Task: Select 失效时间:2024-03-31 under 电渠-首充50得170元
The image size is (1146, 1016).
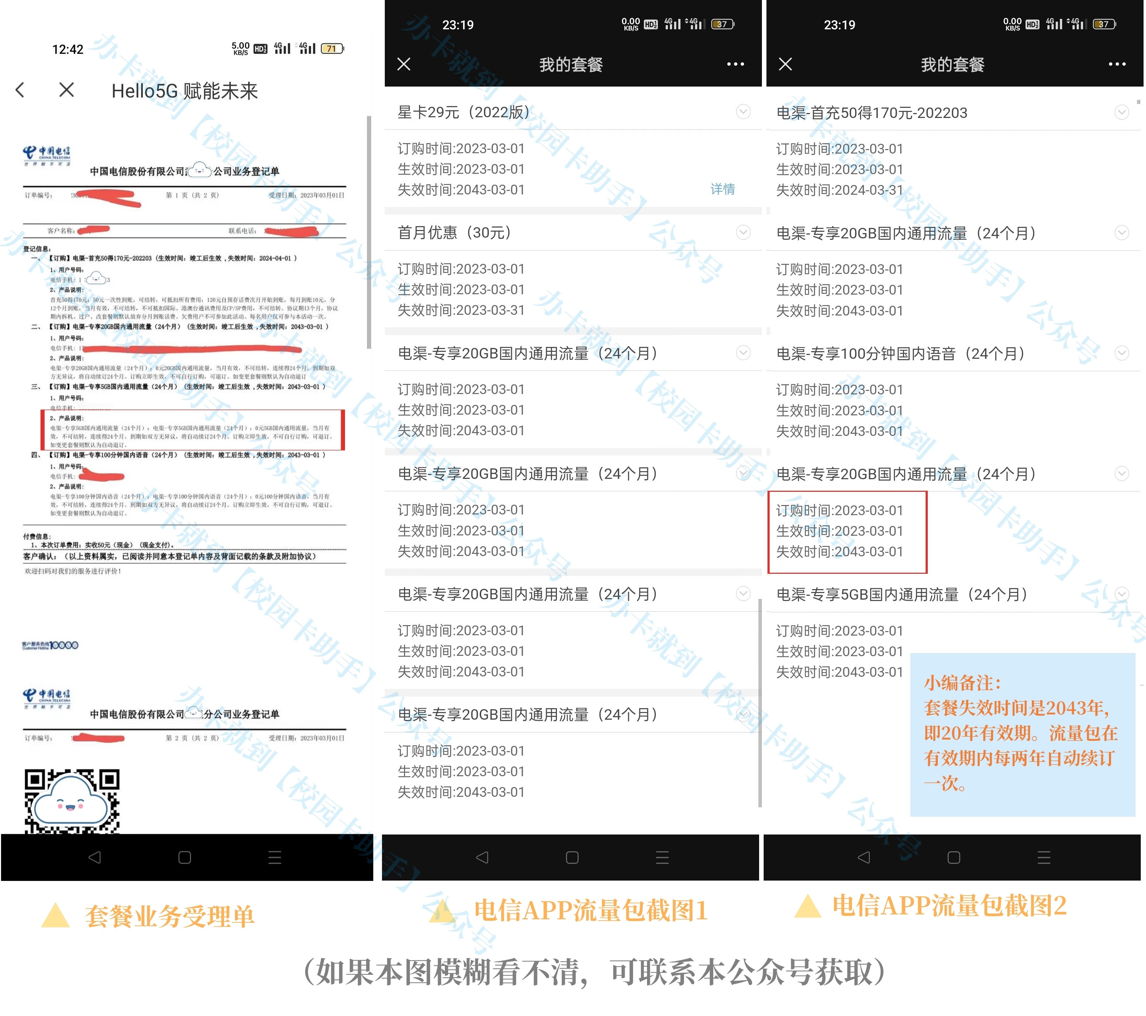Action: click(839, 190)
